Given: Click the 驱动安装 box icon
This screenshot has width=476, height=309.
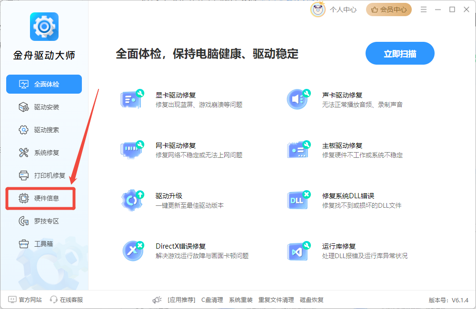Looking at the screenshot, I should pyautogui.click(x=24, y=107).
